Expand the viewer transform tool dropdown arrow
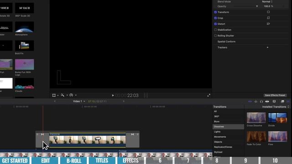Image resolution: width=292 pixels, height=164 pixels. (x=58, y=95)
